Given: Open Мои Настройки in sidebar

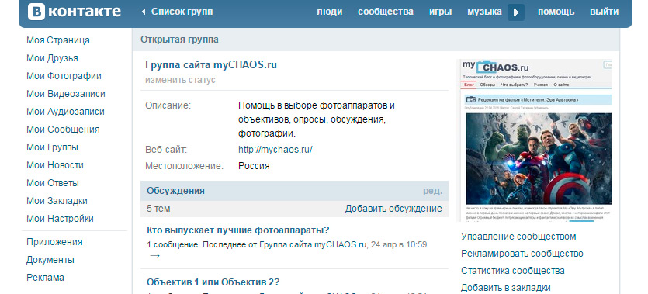Looking at the screenshot, I should (x=60, y=219).
